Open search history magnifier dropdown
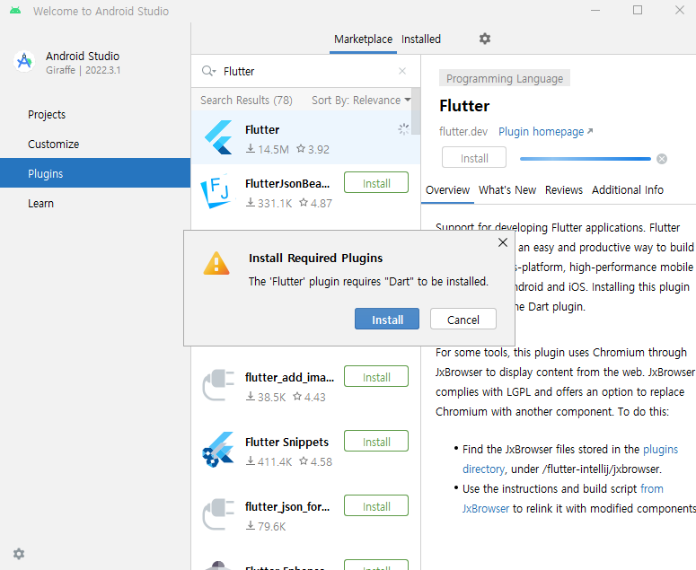The width and height of the screenshot is (696, 570). coord(208,71)
